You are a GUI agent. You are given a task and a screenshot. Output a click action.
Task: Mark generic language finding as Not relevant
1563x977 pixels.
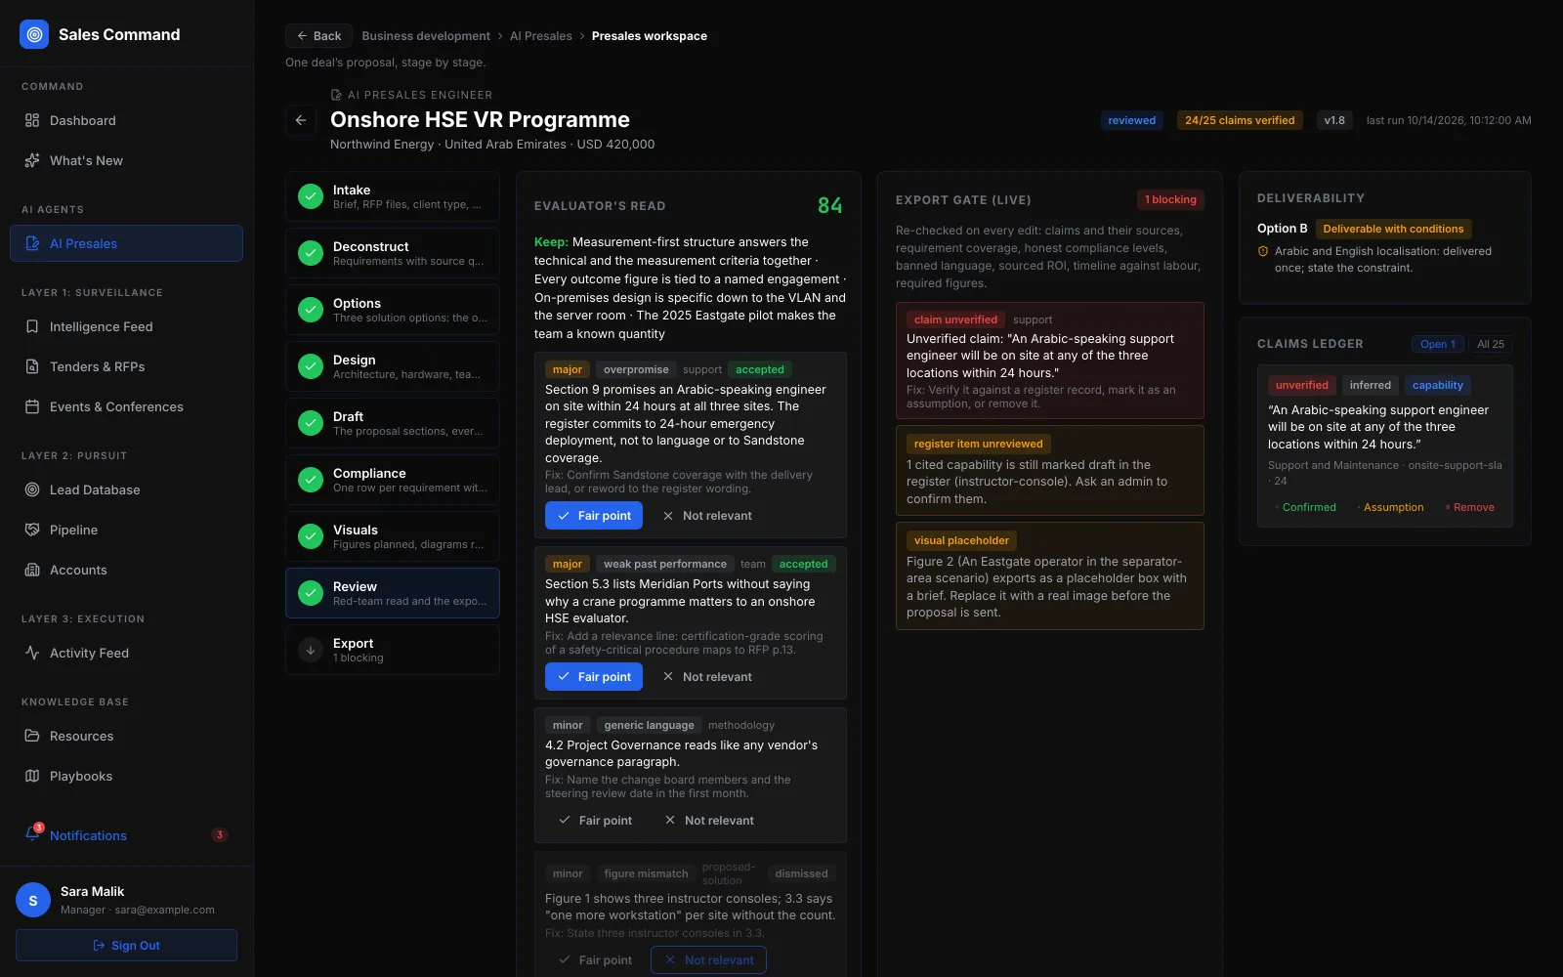tap(709, 820)
